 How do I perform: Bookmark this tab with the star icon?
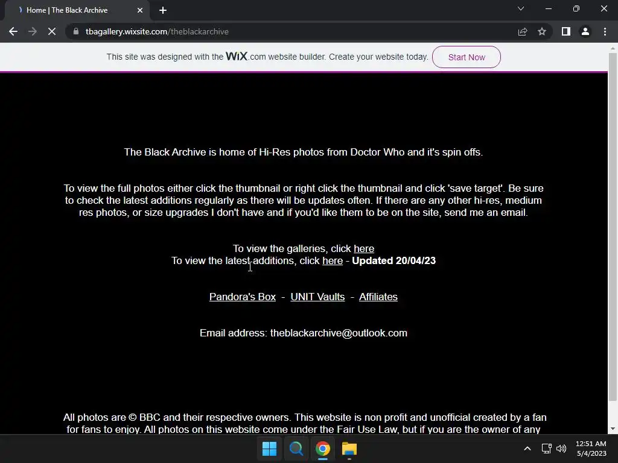[x=542, y=31]
